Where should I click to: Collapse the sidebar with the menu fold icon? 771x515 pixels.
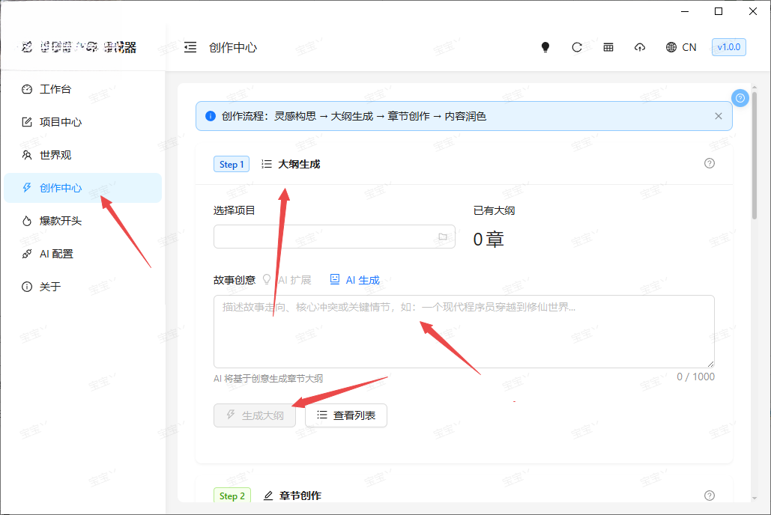[x=190, y=47]
